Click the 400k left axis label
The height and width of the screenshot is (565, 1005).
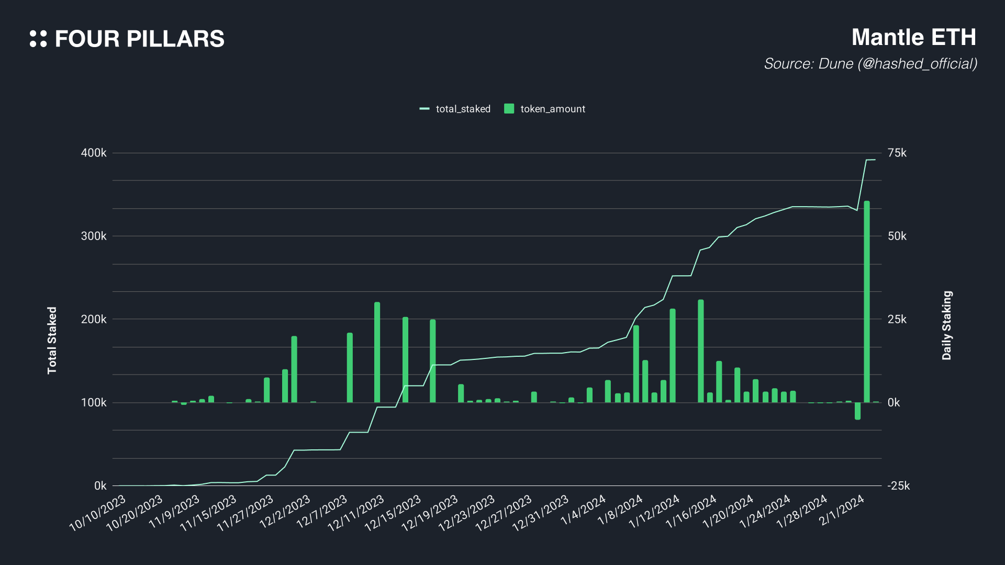pos(94,153)
